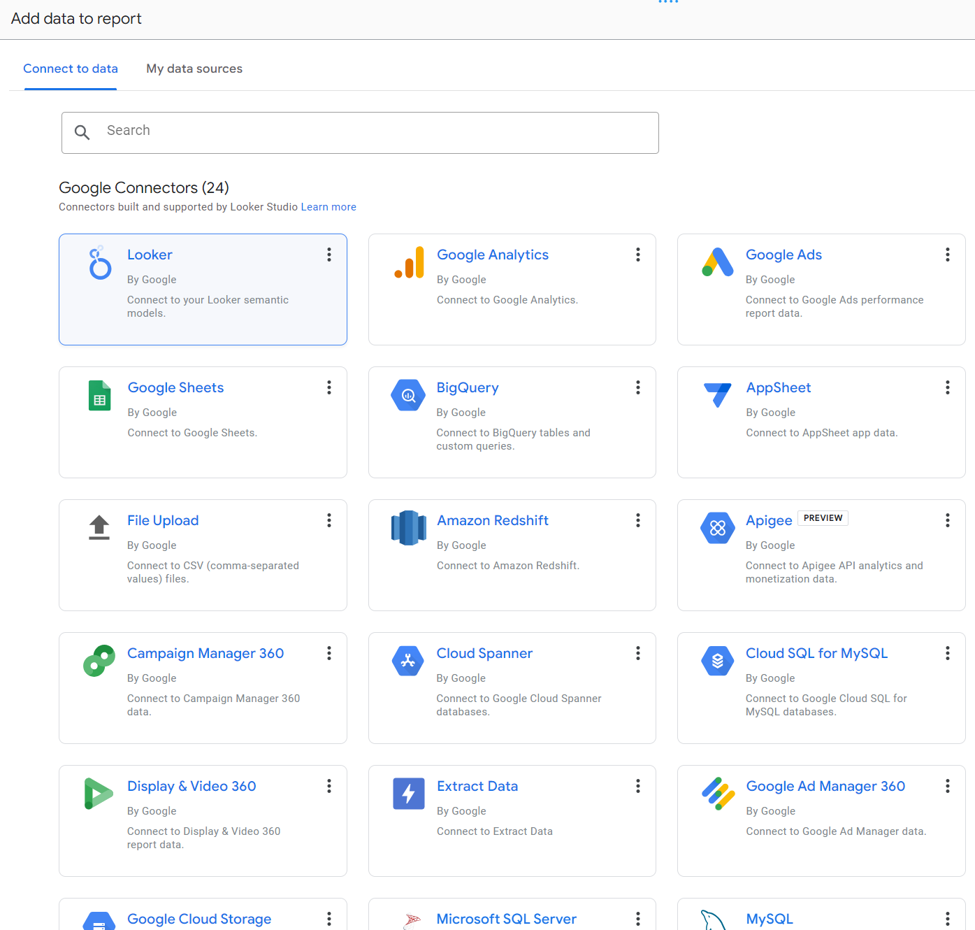Open more options for Cloud Spanner

[x=638, y=653]
